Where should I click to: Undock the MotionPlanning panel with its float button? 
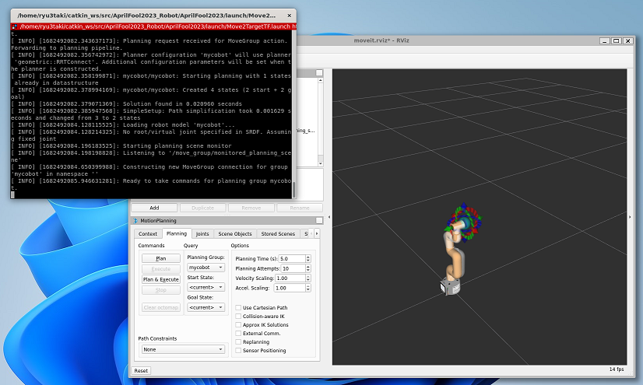(319, 220)
